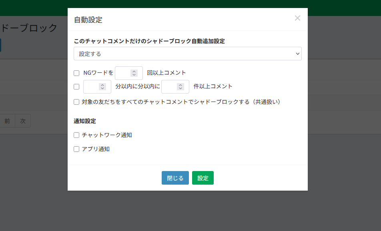The image size is (381, 231).
Task: Focus the input field before 件以上コメント
Action: (170, 87)
